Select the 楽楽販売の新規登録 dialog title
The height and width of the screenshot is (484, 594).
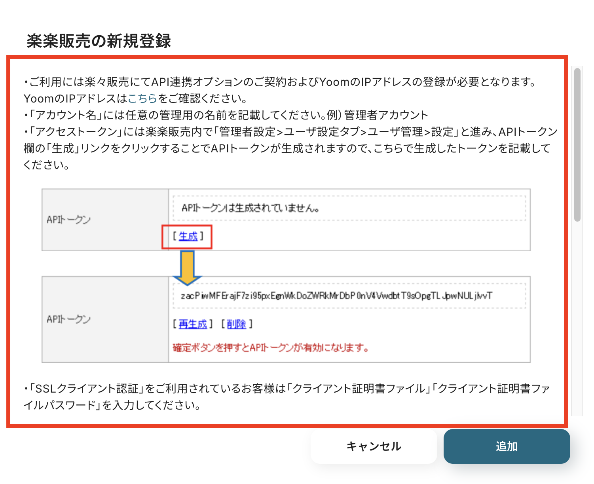(99, 41)
